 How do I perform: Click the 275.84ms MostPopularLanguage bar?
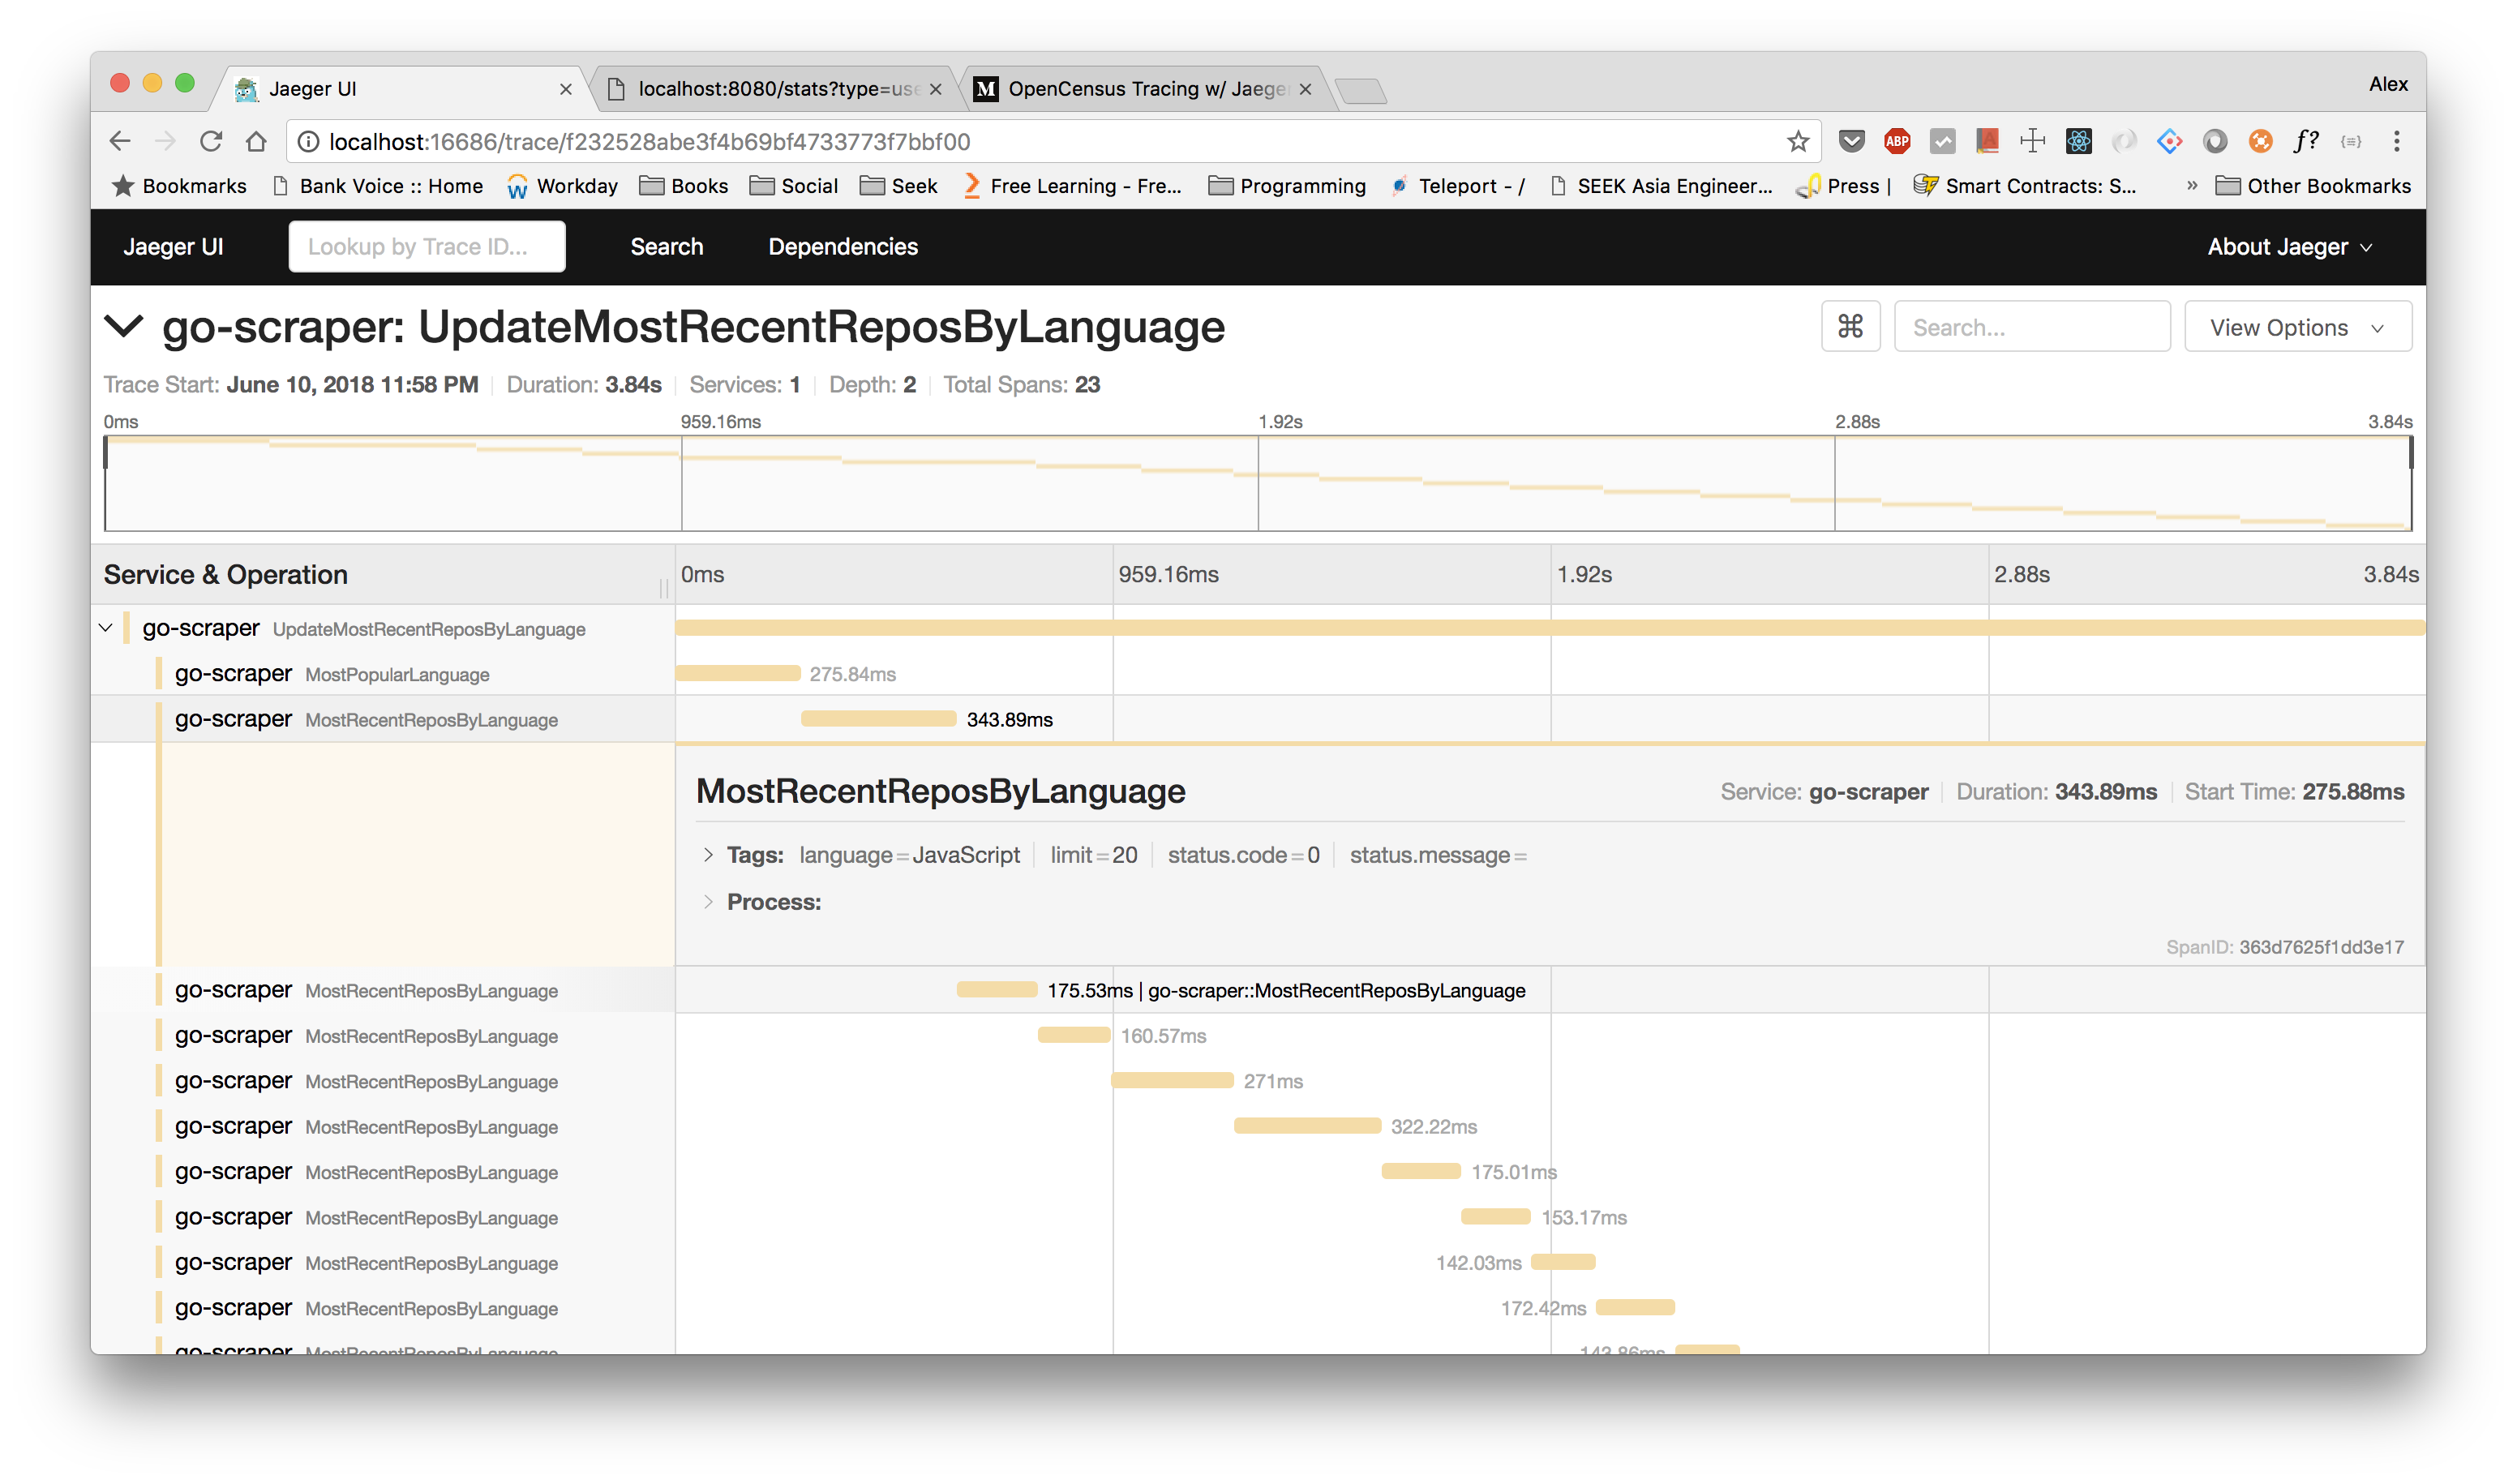click(x=738, y=673)
